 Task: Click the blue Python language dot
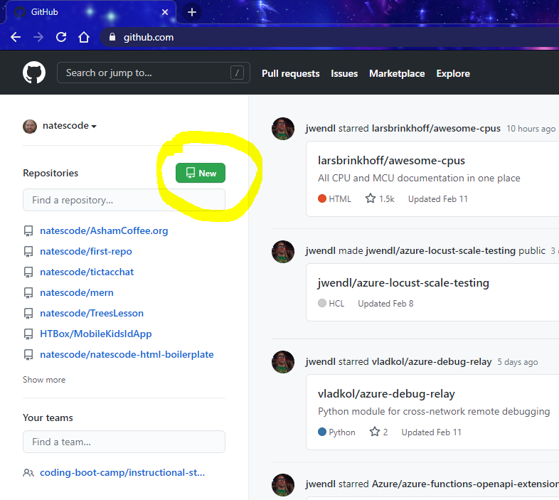click(x=322, y=432)
